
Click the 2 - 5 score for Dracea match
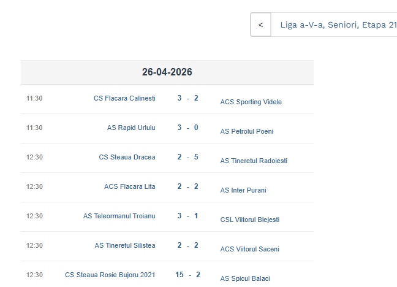[187, 157]
